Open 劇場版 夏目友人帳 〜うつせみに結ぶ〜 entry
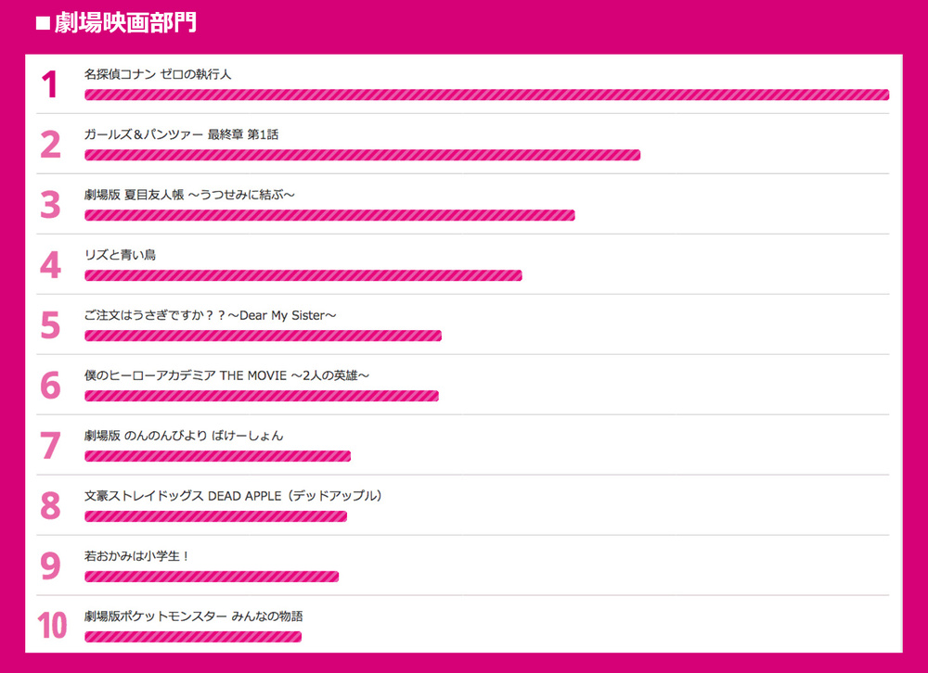Image resolution: width=928 pixels, height=673 pixels. tap(189, 195)
